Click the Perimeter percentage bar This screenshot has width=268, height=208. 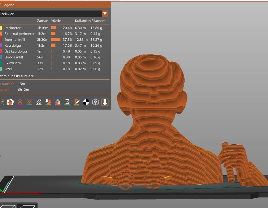tap(54, 28)
